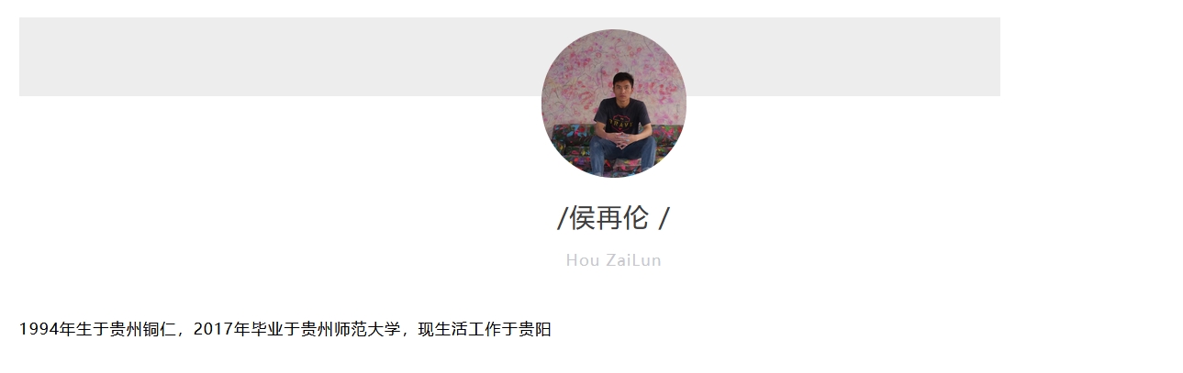Click the gray banner right of the avatar

(843, 57)
